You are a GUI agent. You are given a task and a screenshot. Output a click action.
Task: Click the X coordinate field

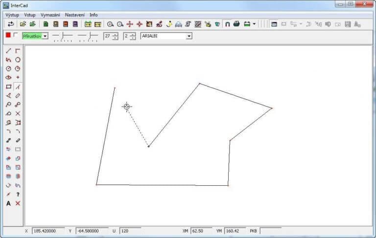point(48,231)
